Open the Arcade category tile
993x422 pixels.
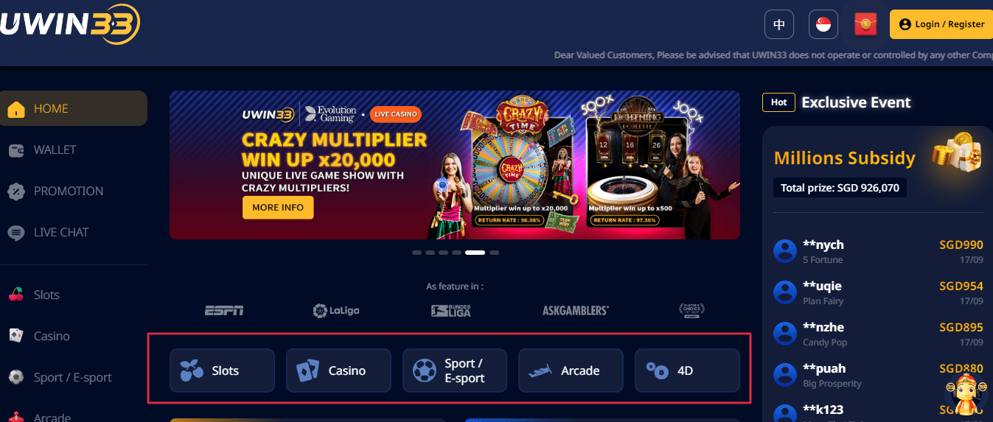click(571, 370)
